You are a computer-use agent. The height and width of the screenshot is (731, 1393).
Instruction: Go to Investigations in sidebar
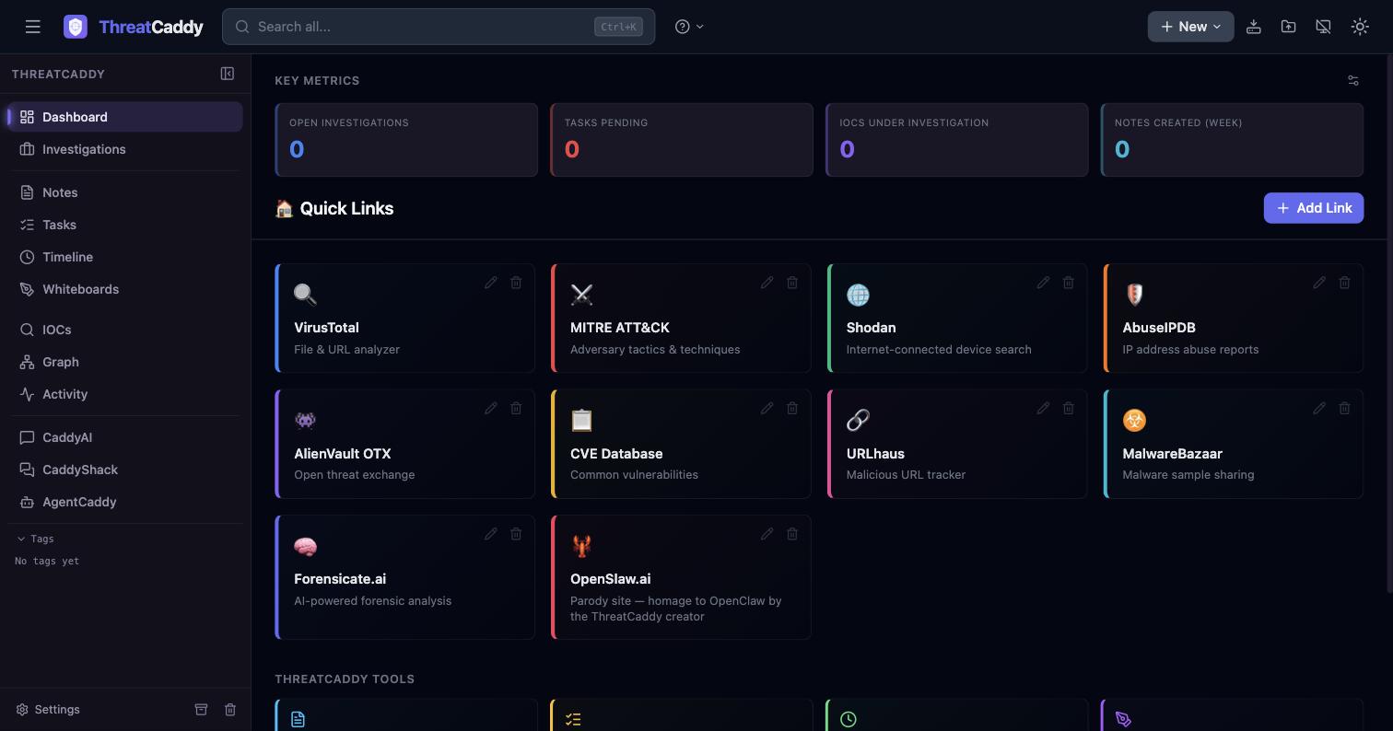tap(125, 149)
